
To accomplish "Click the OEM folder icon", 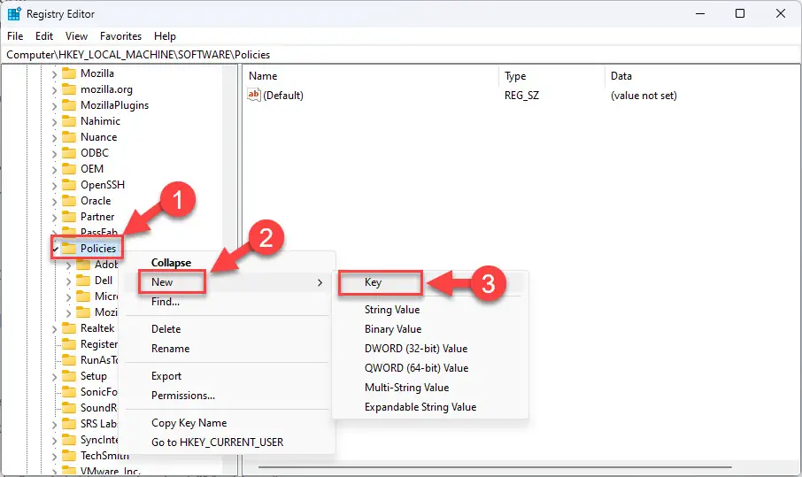I will click(x=68, y=169).
